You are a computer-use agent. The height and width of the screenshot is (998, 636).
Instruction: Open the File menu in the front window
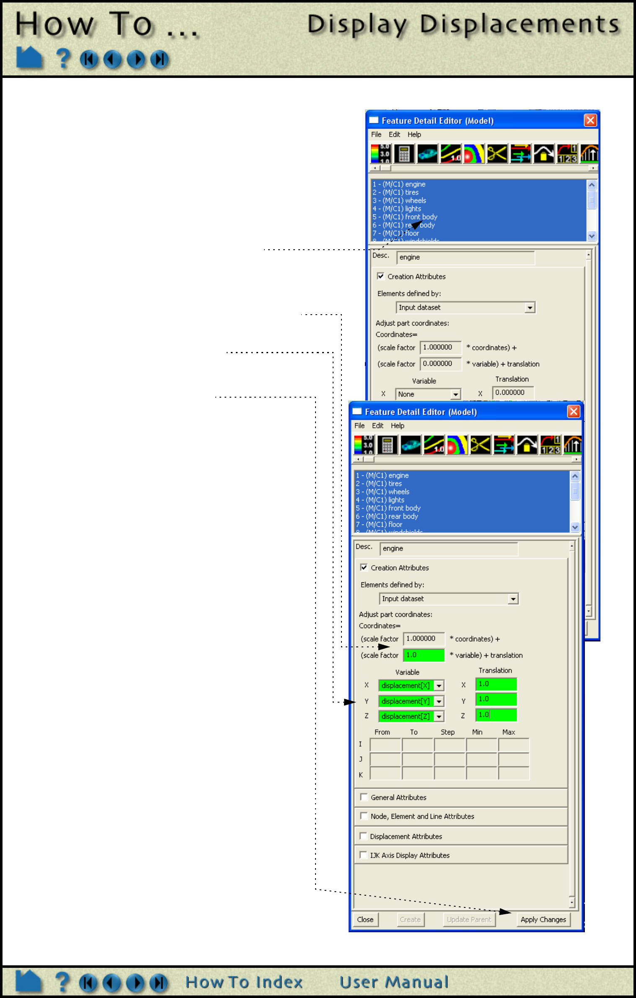click(x=359, y=426)
